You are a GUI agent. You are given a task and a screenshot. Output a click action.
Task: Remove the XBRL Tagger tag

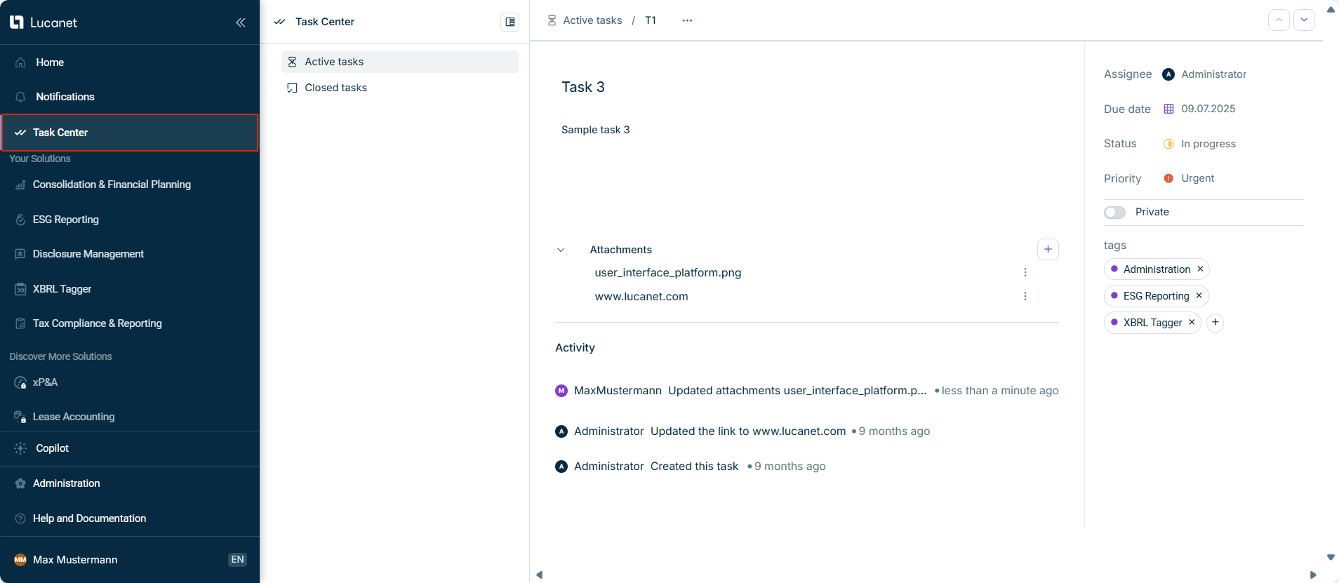point(1192,322)
